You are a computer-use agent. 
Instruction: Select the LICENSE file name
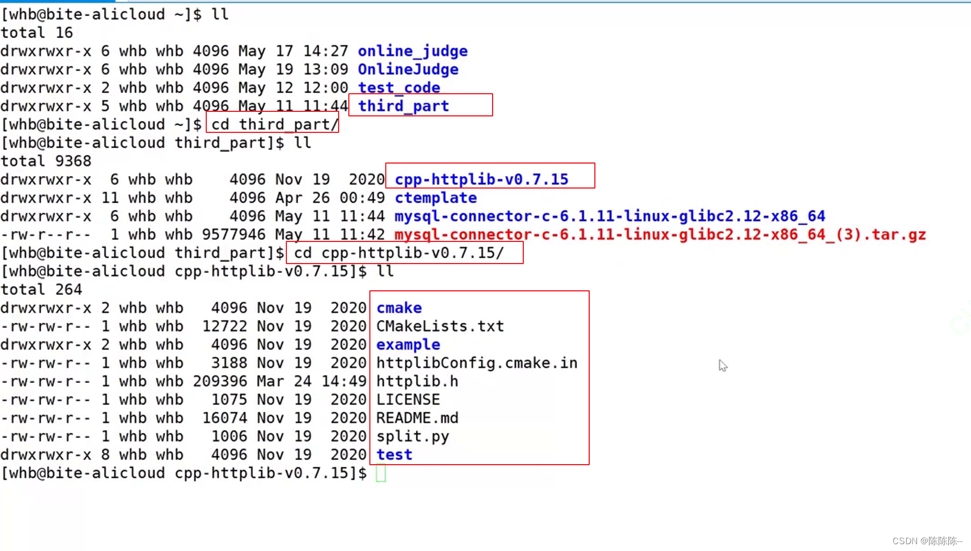(408, 399)
